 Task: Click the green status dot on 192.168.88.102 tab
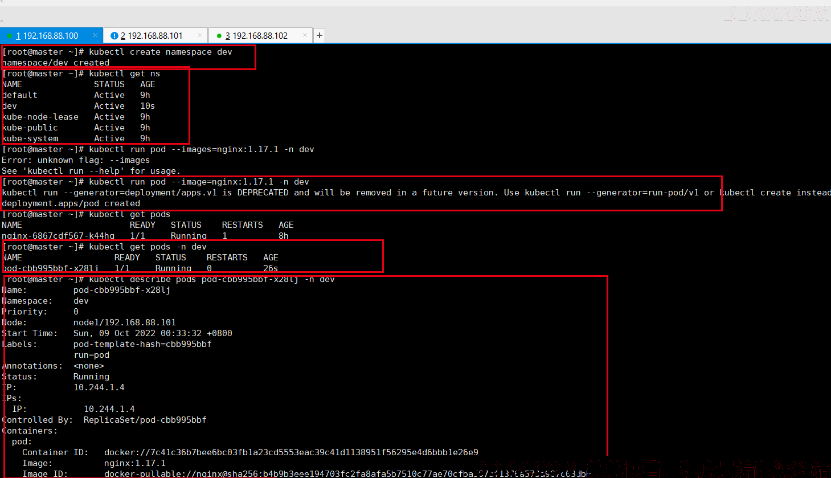219,36
